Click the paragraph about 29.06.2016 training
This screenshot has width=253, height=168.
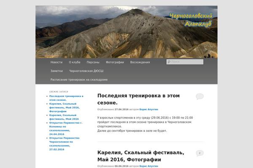pos(145,122)
